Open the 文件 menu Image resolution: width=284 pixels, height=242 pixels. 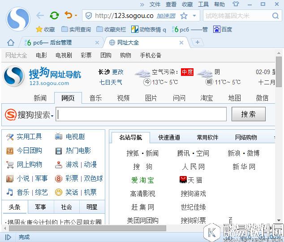155,4
